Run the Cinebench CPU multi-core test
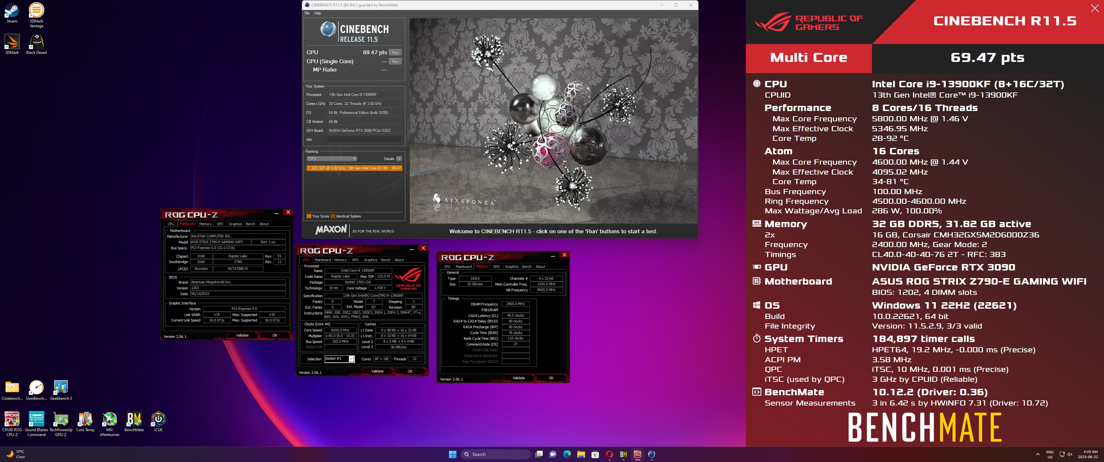Viewport: 1104px width, 462px height. [x=395, y=52]
